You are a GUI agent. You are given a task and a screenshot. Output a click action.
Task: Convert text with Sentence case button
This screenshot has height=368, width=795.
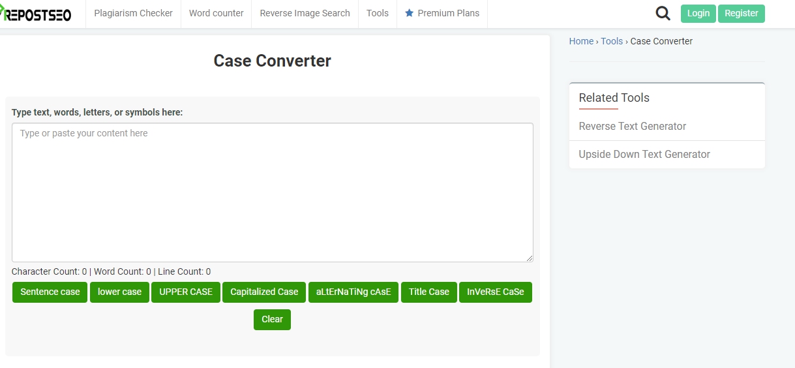(50, 292)
